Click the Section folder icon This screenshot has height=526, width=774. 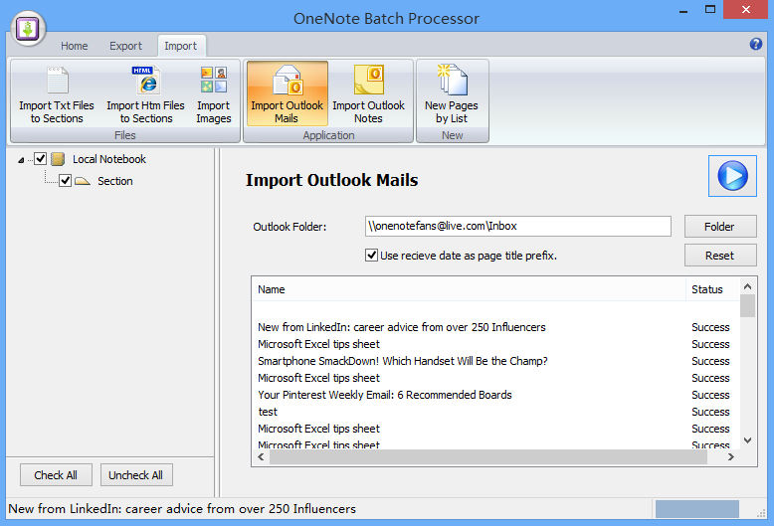(x=83, y=181)
